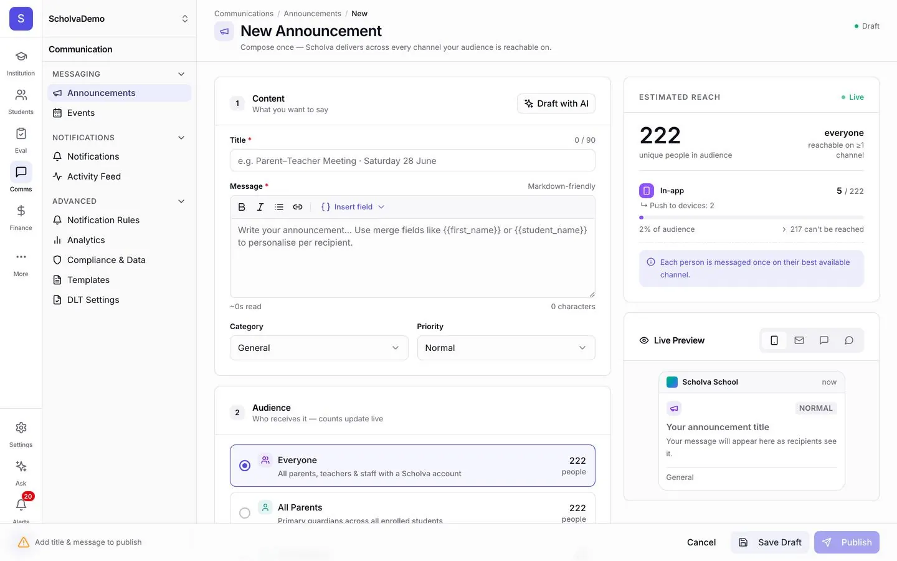Click the In-app reach progress bar
This screenshot has width=897, height=561.
click(x=751, y=218)
